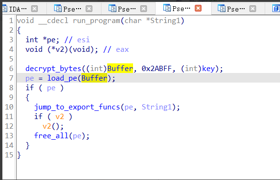Click highlighted Buffer in the load_pe call

tap(94, 78)
